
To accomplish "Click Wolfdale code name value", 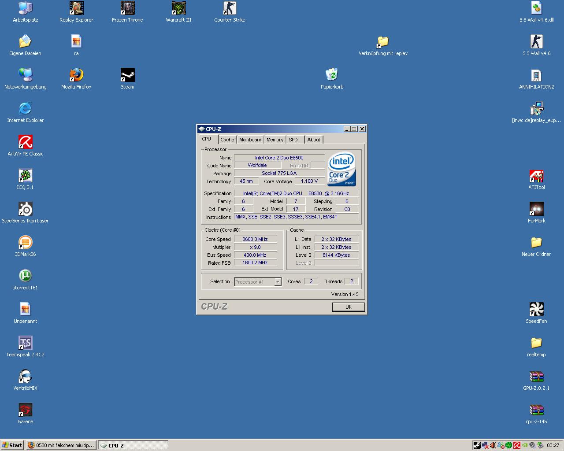I will coord(257,165).
